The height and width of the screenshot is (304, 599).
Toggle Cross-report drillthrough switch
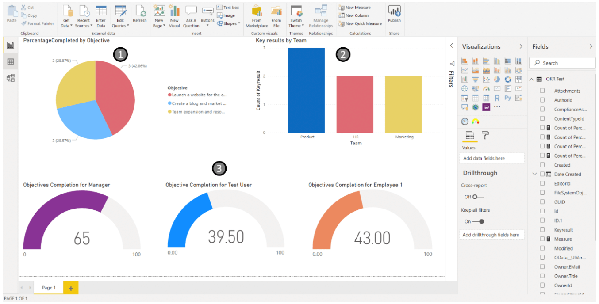(x=478, y=197)
